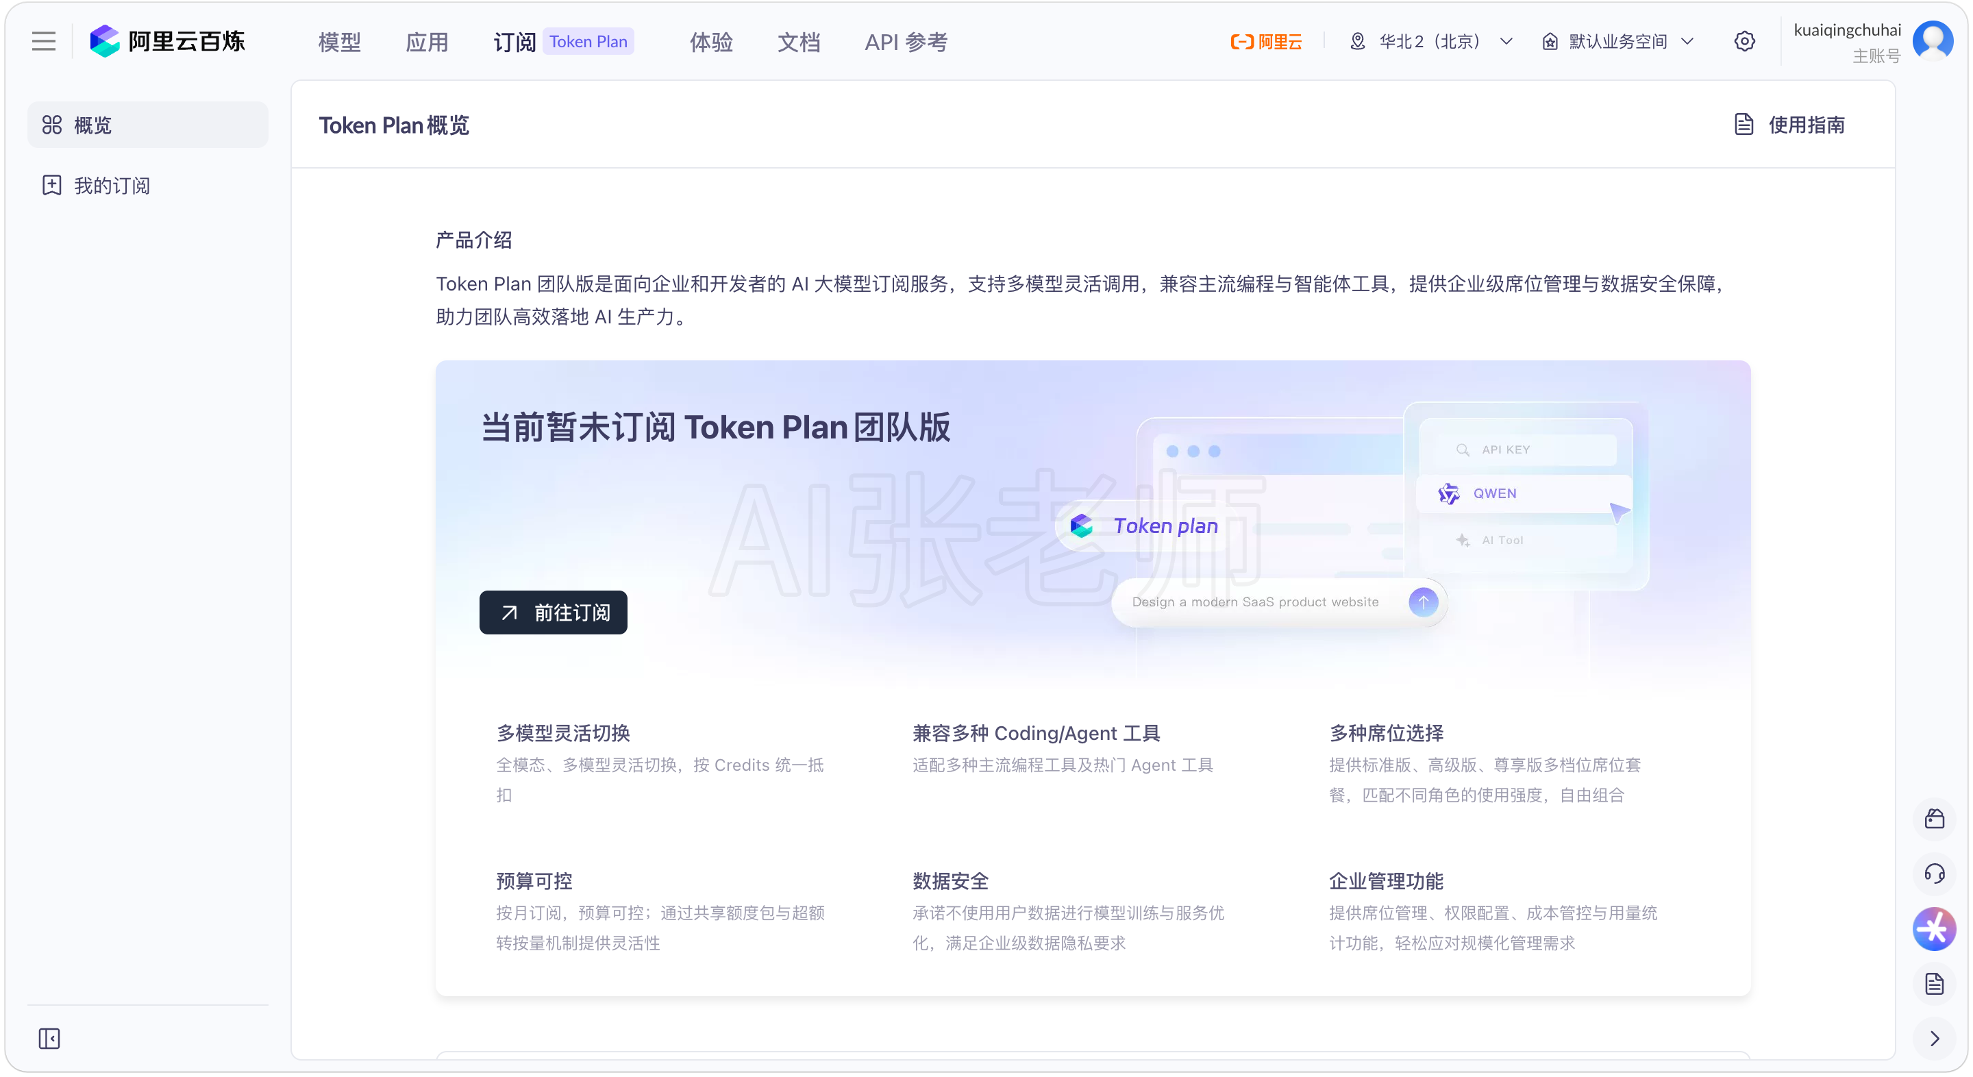Screen dimensions: 1973x1077
Task: Click the location pin icon
Action: click(1357, 41)
